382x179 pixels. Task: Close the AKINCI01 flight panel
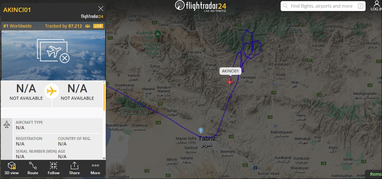(101, 9)
